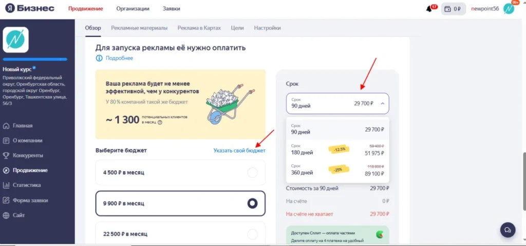Open the Продвижение top menu item

86,9
